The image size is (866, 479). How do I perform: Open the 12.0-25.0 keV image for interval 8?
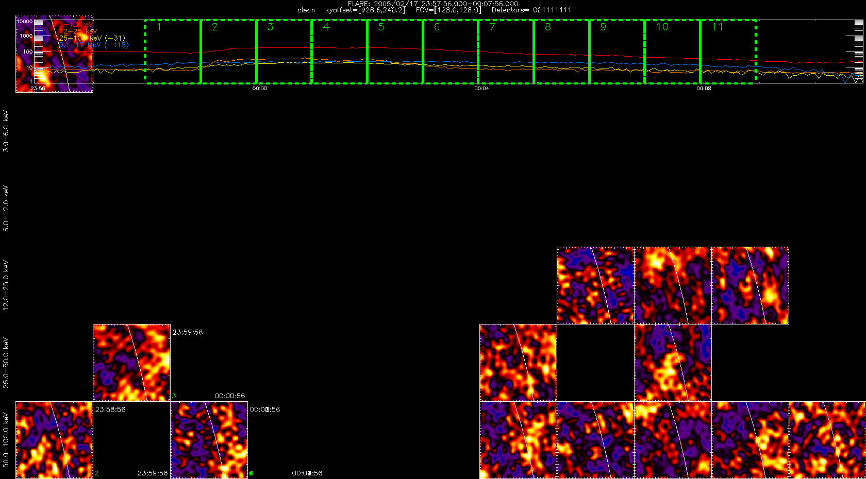point(595,286)
